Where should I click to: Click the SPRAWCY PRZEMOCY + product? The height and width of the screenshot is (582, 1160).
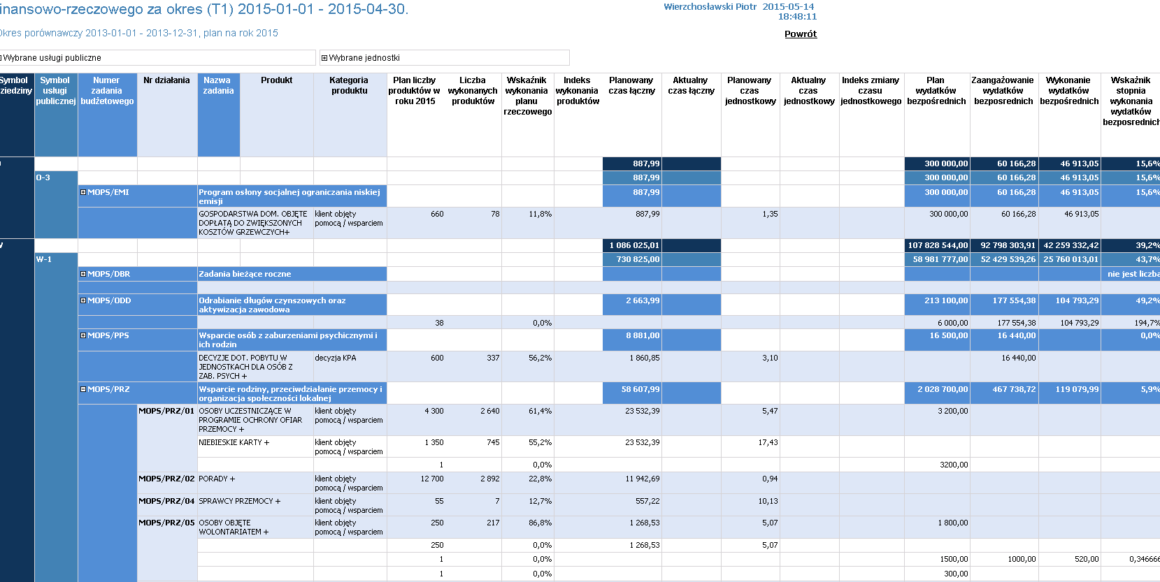[239, 501]
